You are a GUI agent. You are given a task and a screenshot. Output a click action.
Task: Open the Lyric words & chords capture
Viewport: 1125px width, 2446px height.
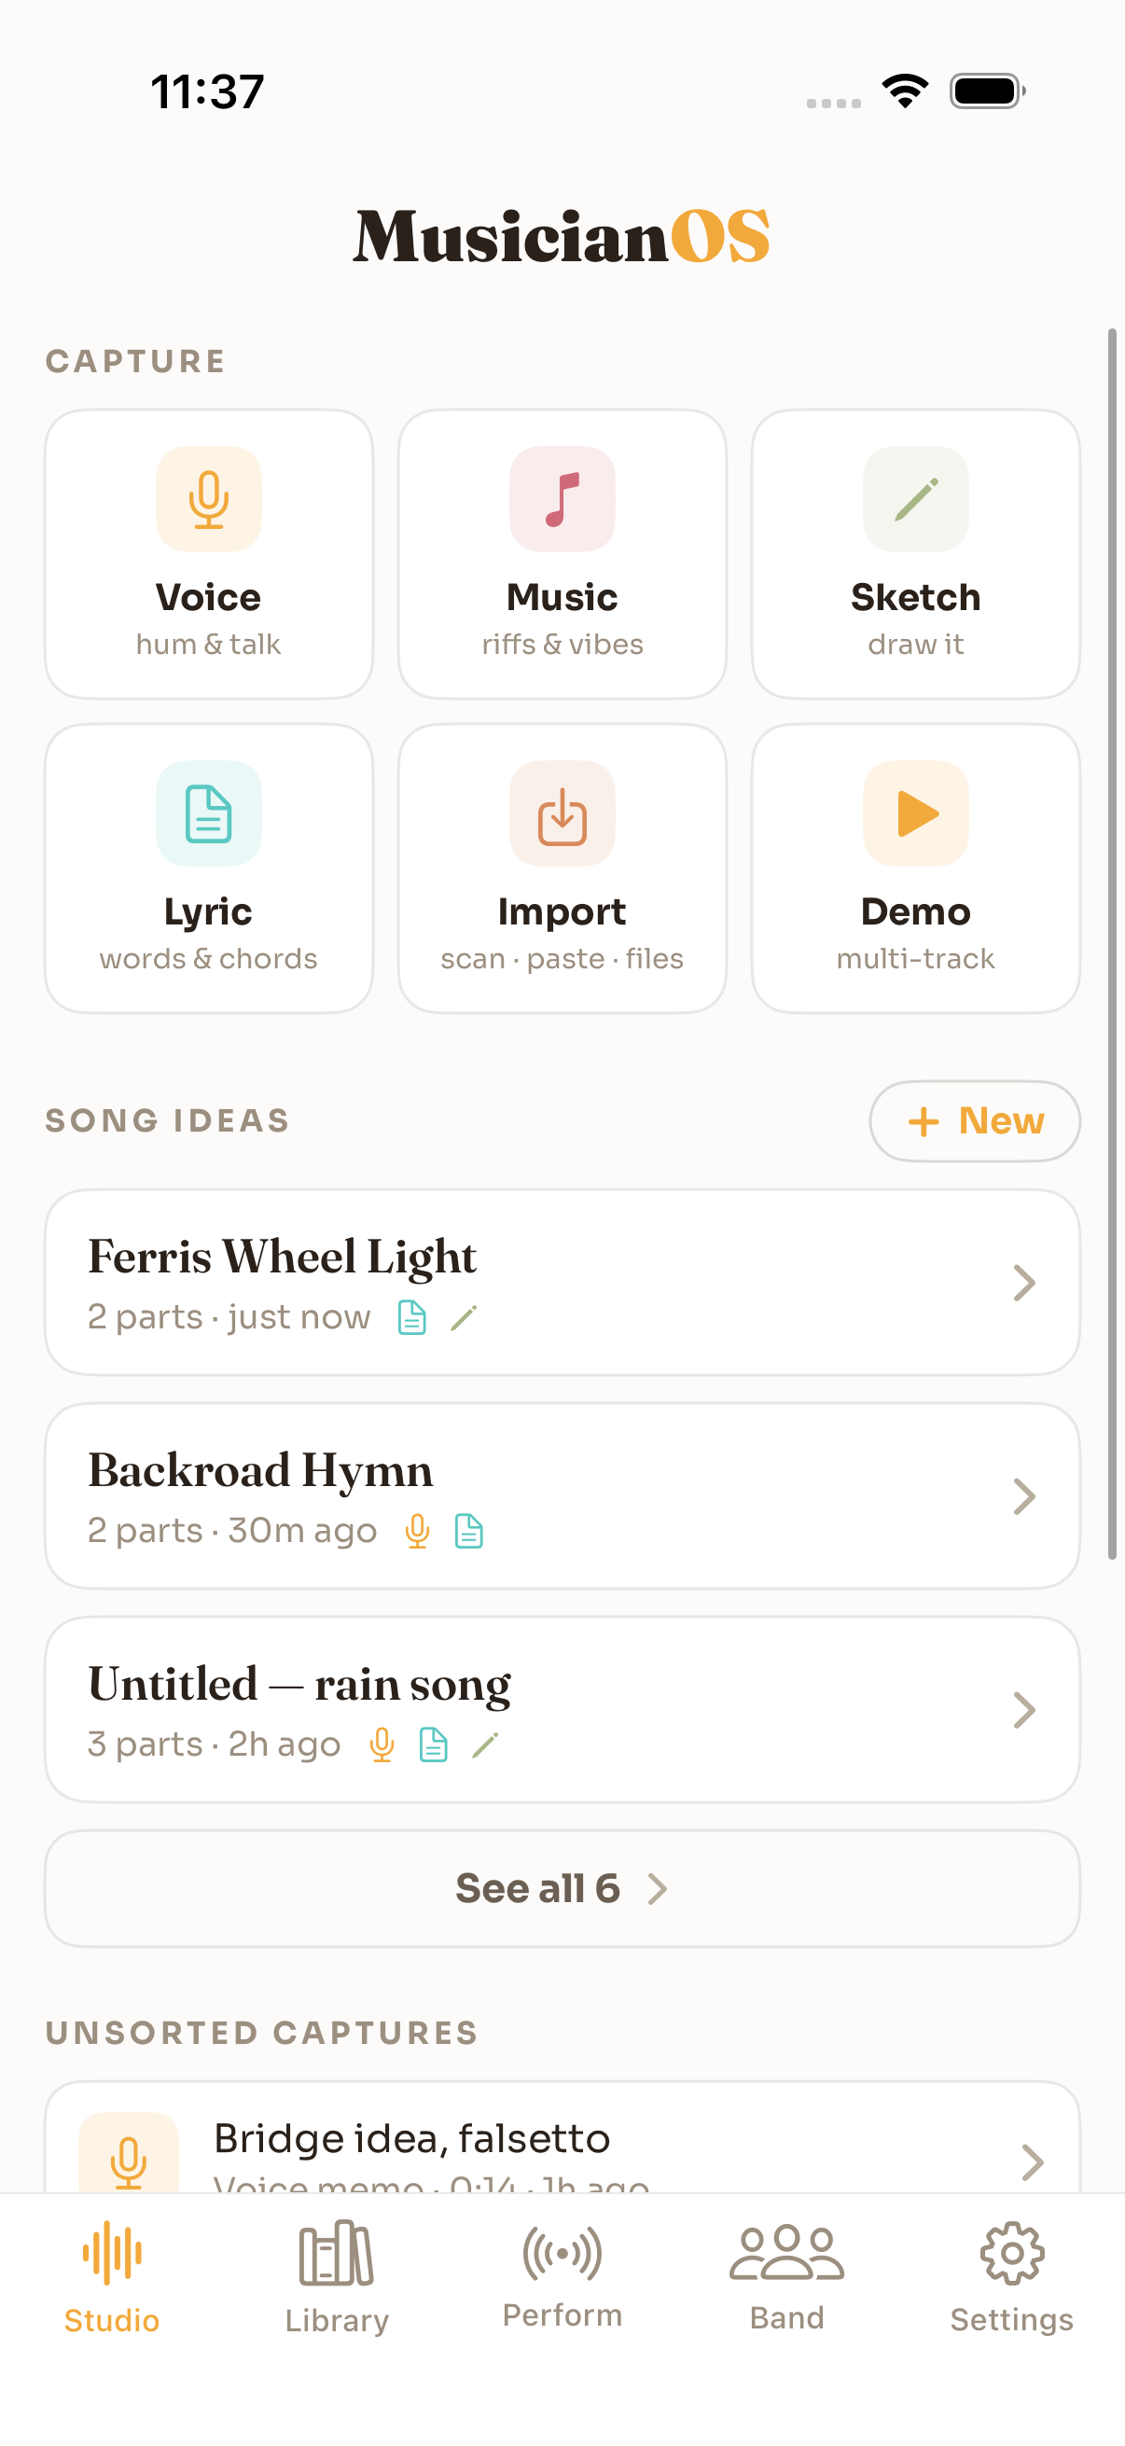tap(209, 868)
